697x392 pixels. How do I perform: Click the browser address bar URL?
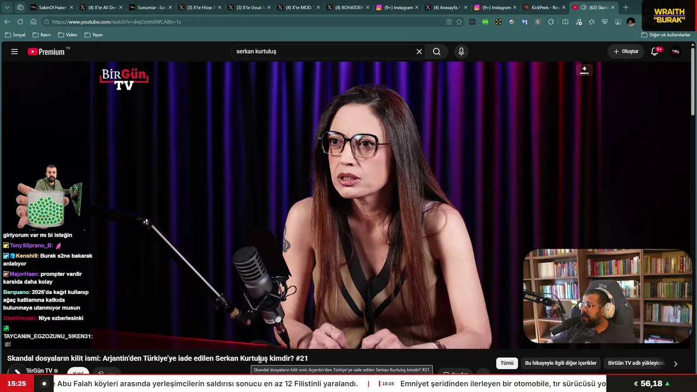click(x=117, y=22)
